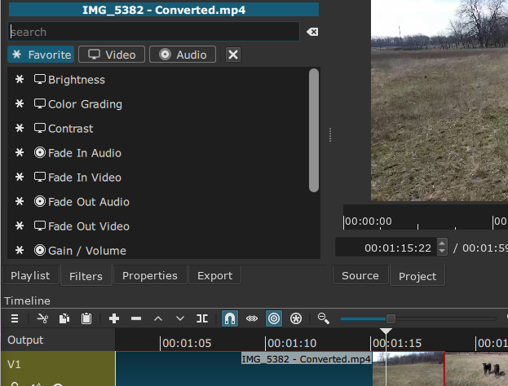The image size is (508, 386).
Task: Adjust the timeline zoom slider
Action: (391, 318)
